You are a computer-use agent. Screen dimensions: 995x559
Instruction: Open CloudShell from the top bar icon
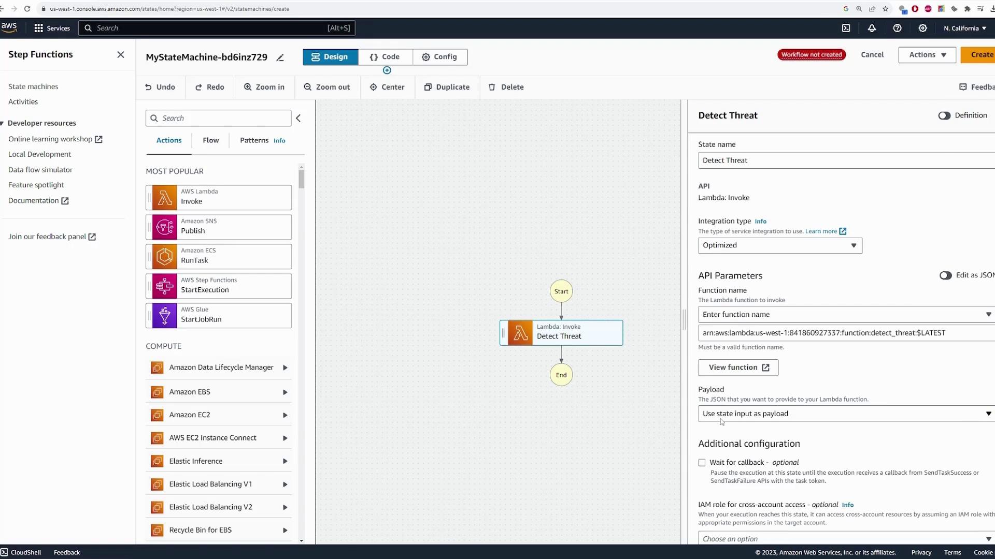(x=846, y=28)
